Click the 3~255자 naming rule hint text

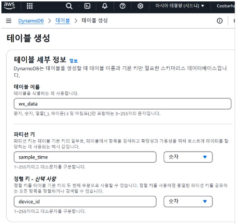pos(87,113)
